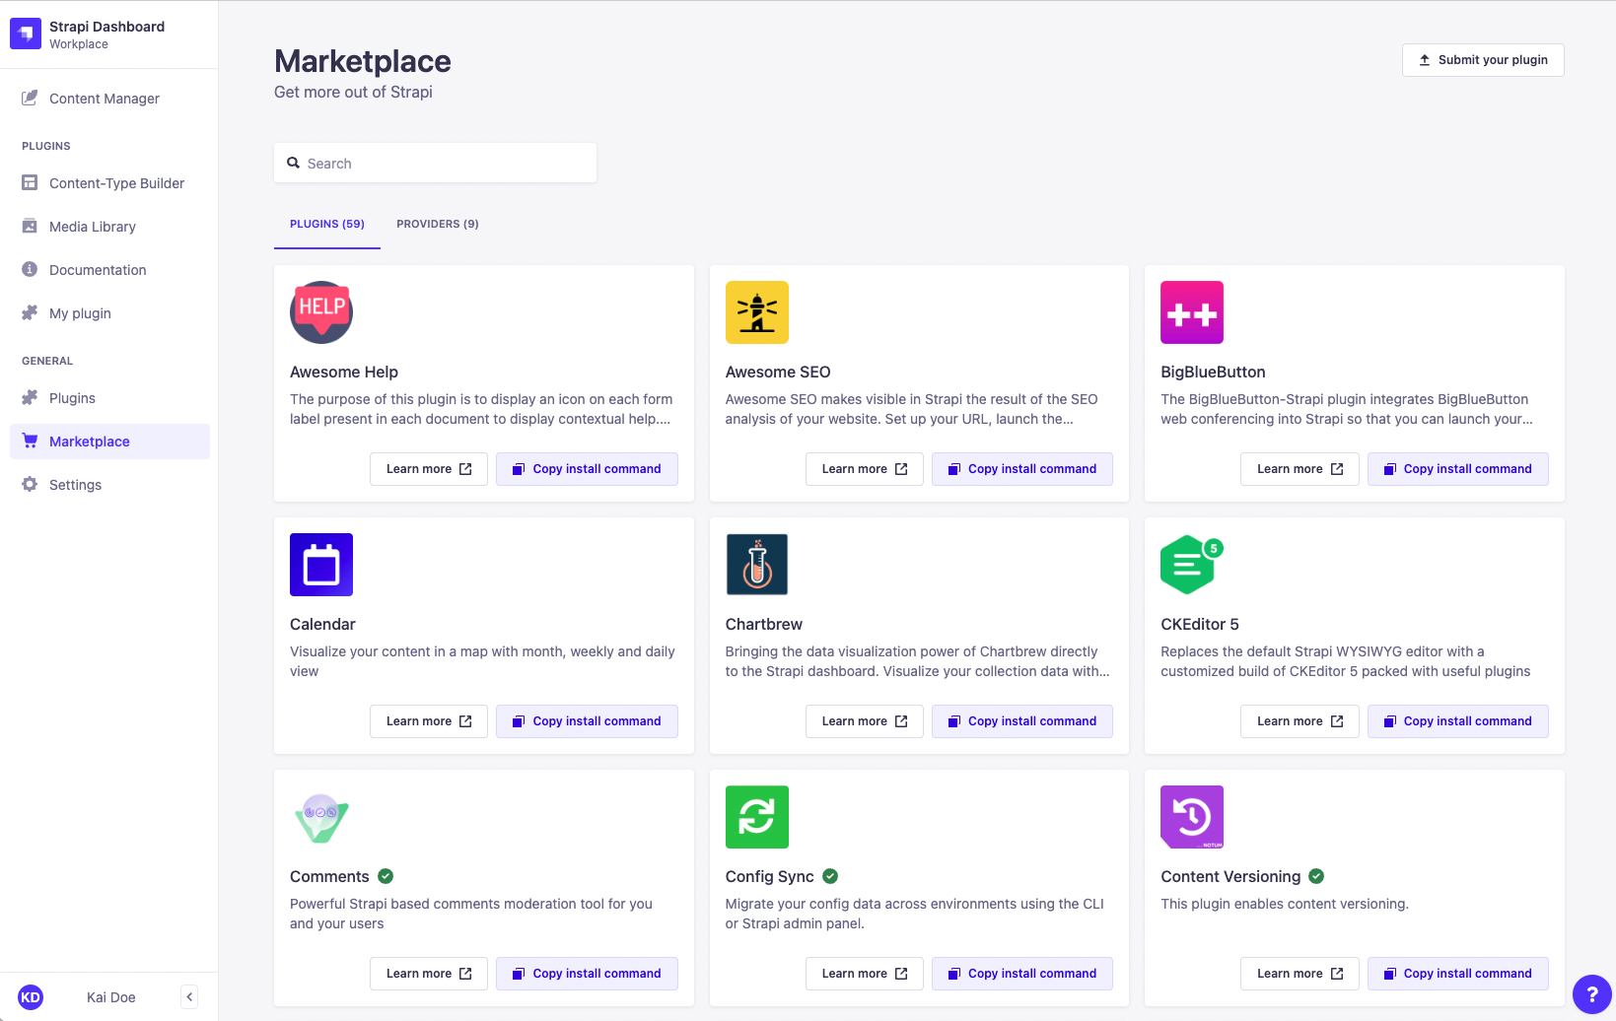1616x1021 pixels.
Task: Select Marketplace in the sidebar
Action: click(109, 442)
